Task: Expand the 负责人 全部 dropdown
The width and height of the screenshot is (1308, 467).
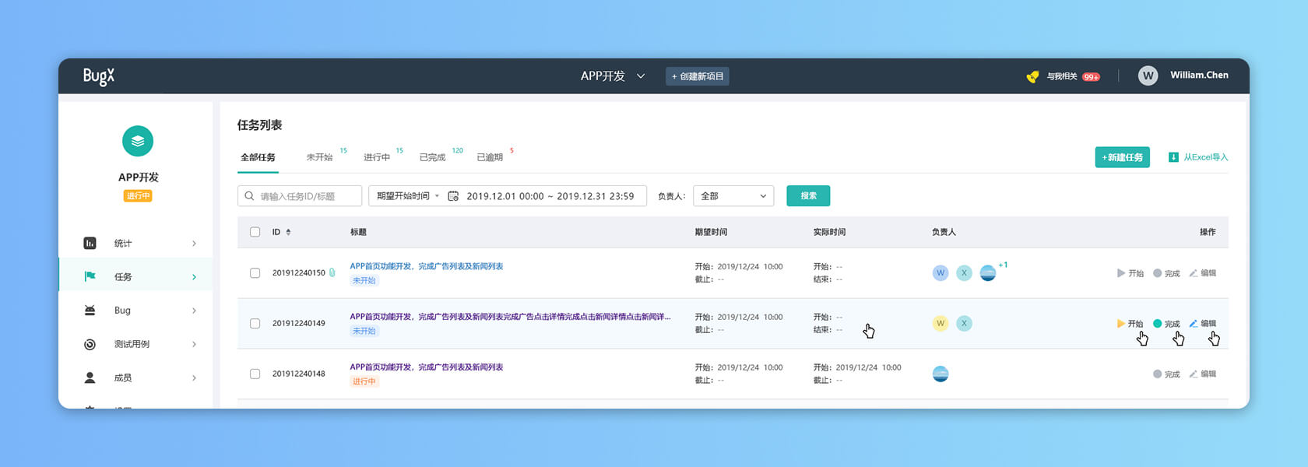Action: [733, 196]
